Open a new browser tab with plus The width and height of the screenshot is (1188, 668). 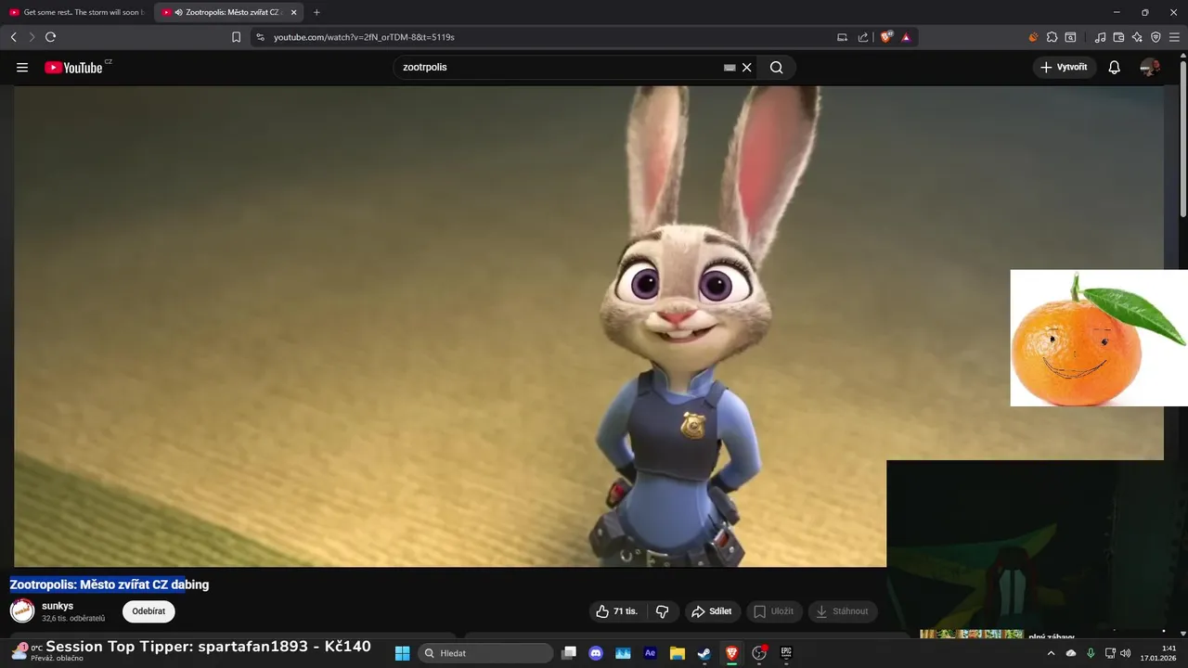[x=316, y=12]
